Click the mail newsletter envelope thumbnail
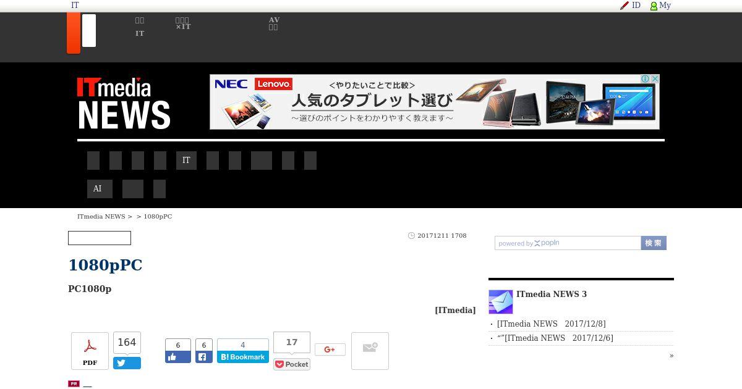The image size is (742, 389). 501,302
